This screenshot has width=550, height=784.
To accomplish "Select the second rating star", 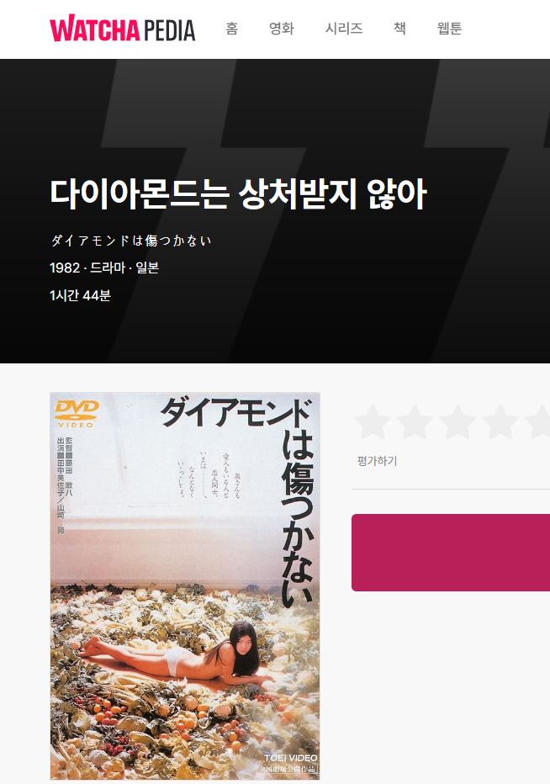I will (x=415, y=422).
